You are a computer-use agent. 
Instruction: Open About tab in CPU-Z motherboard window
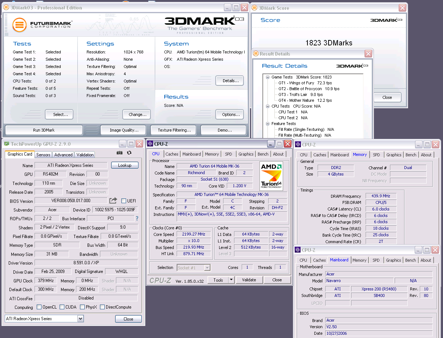click(426, 260)
